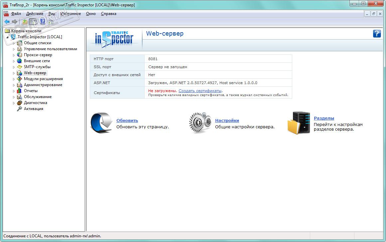Open the Вид menu

(52, 14)
